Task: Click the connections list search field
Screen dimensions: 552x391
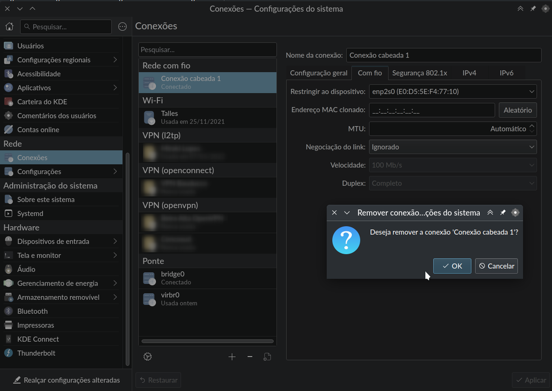Action: (207, 50)
